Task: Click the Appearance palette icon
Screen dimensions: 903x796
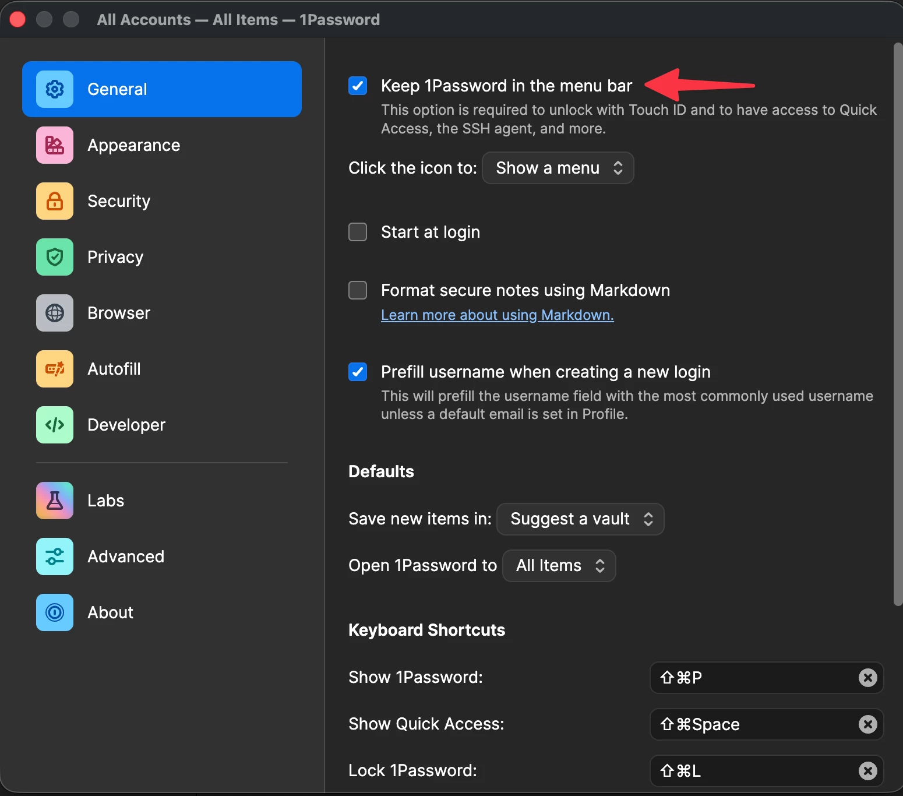Action: pos(55,145)
